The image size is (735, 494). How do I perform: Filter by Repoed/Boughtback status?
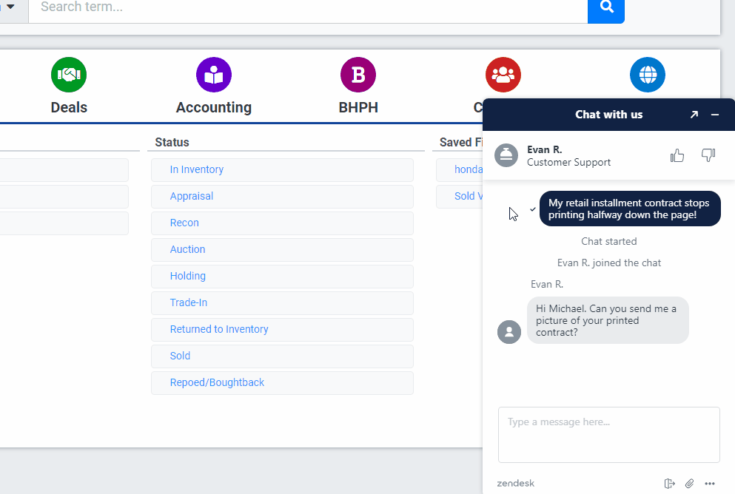click(282, 383)
